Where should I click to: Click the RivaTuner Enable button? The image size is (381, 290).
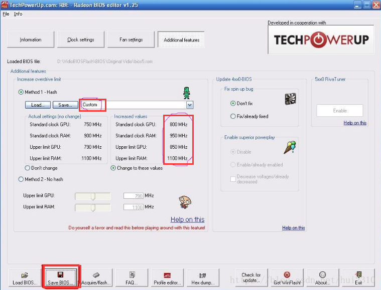(x=340, y=111)
